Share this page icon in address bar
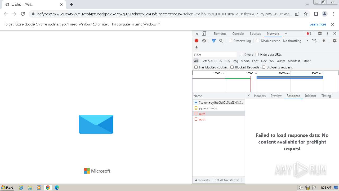This screenshot has height=191, width=339. [x=297, y=14]
